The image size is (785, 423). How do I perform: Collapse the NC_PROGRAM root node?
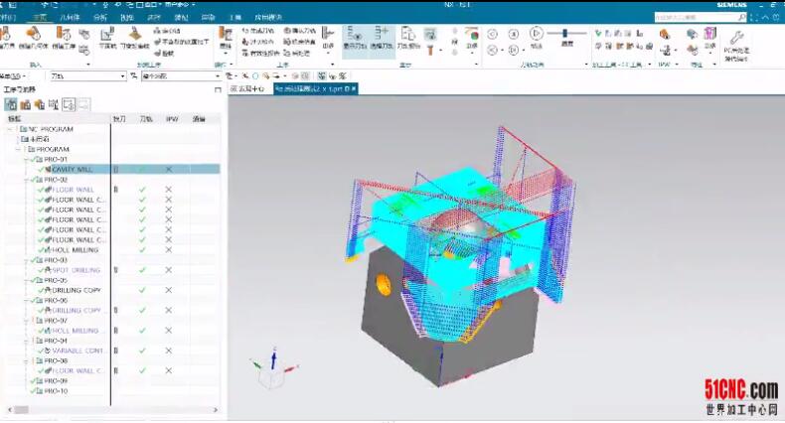click(9, 129)
